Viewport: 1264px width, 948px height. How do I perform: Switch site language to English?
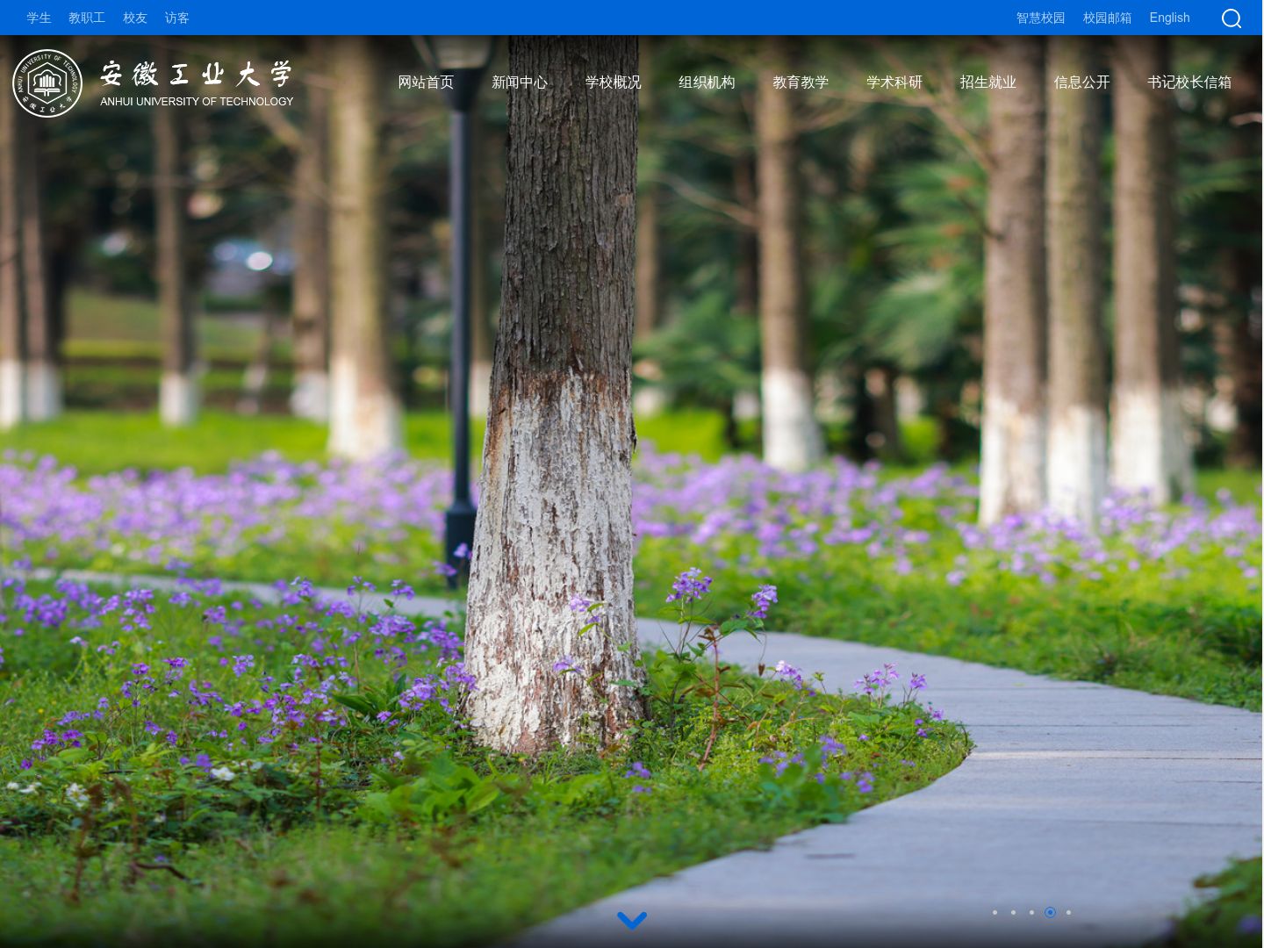[1170, 18]
